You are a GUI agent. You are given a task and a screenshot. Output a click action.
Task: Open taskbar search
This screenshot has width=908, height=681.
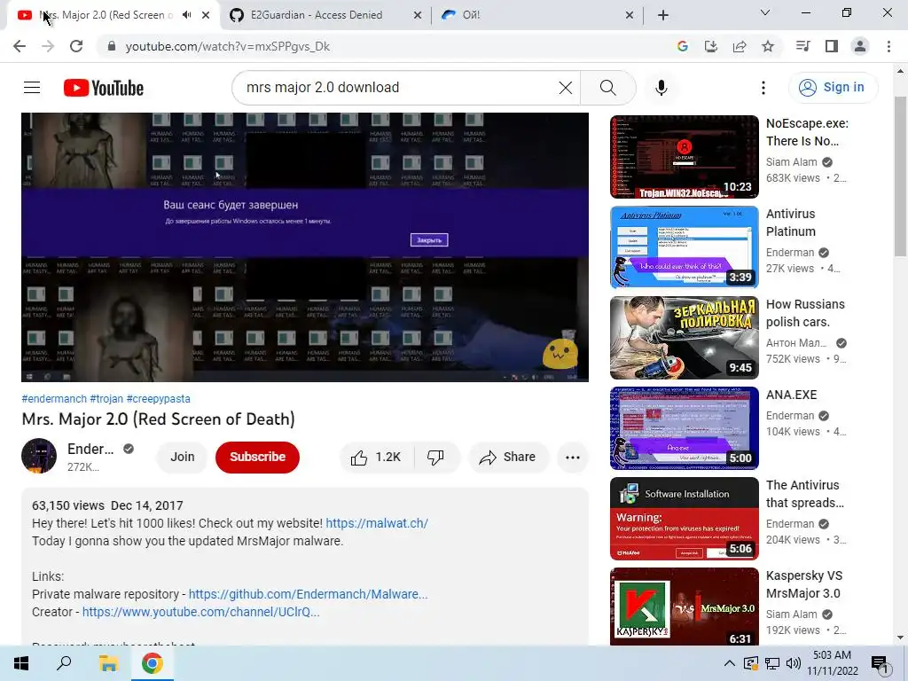tap(64, 663)
